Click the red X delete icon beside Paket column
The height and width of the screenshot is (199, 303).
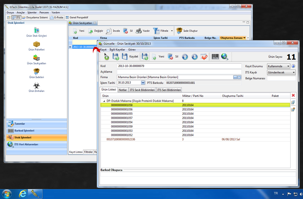click(293, 95)
